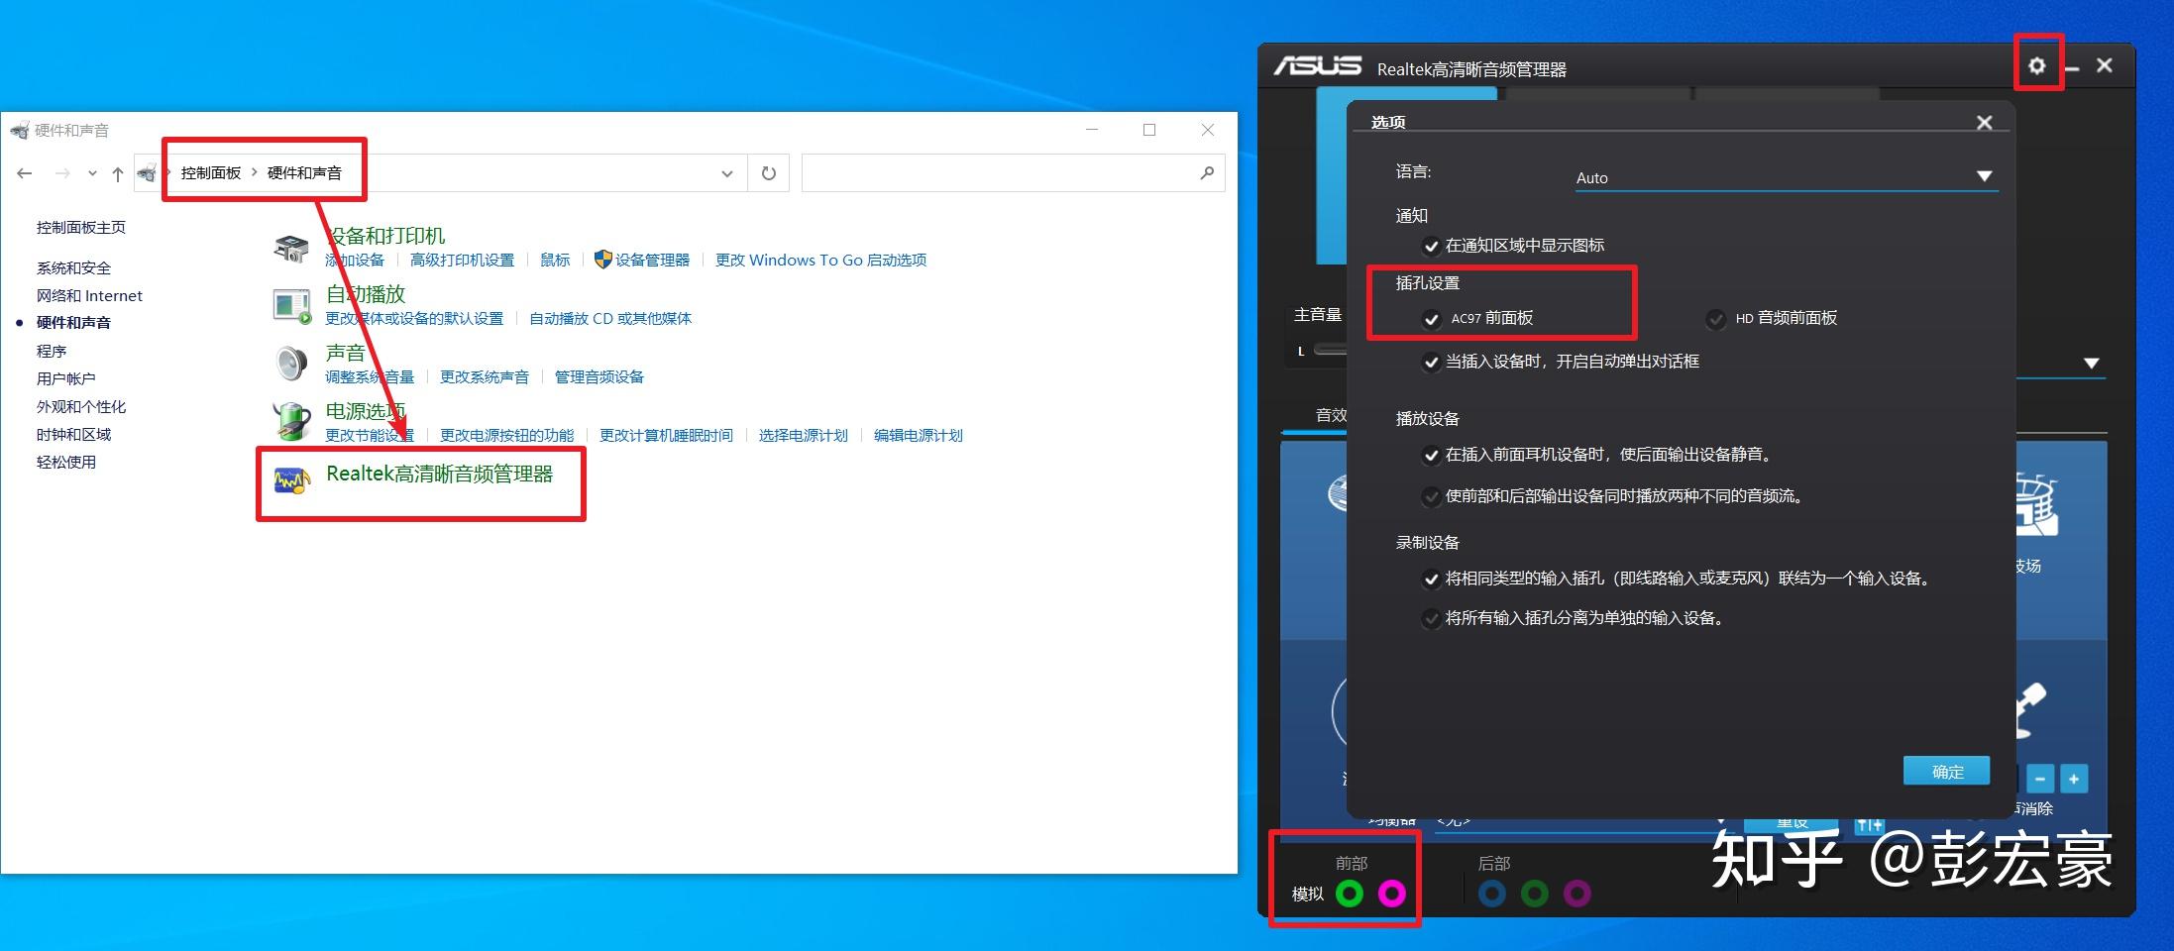Click the Control Panel search field
This screenshot has width=2174, height=951.
coord(1013,173)
